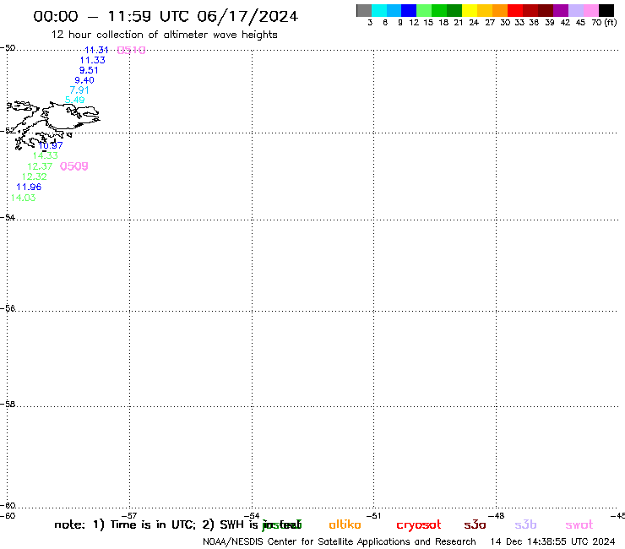Click the -51 longitude axis label
The height and width of the screenshot is (549, 625).
pos(373,516)
